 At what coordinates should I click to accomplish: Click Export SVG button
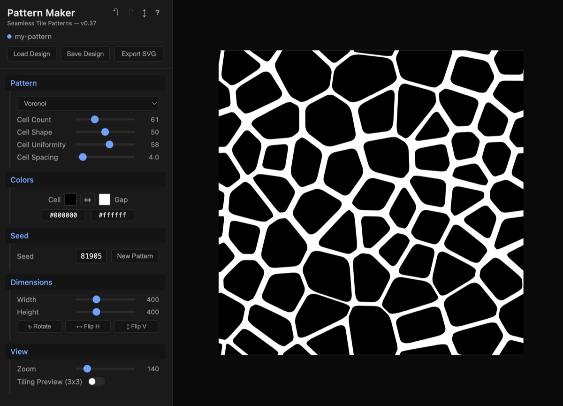[x=138, y=54]
